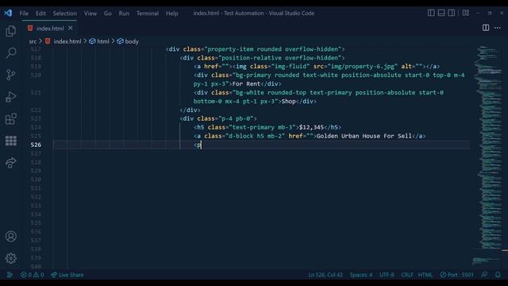Toggle the secondary side bar layout icon

click(452, 13)
